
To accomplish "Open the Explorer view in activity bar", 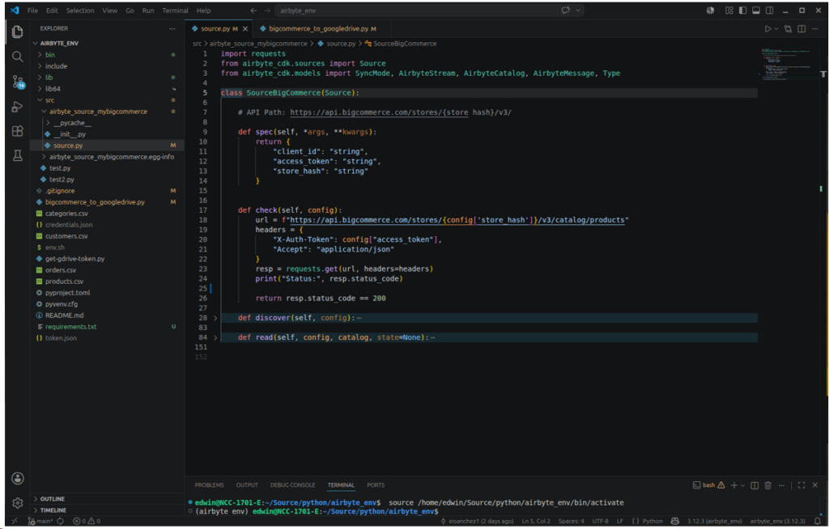I will (x=18, y=32).
